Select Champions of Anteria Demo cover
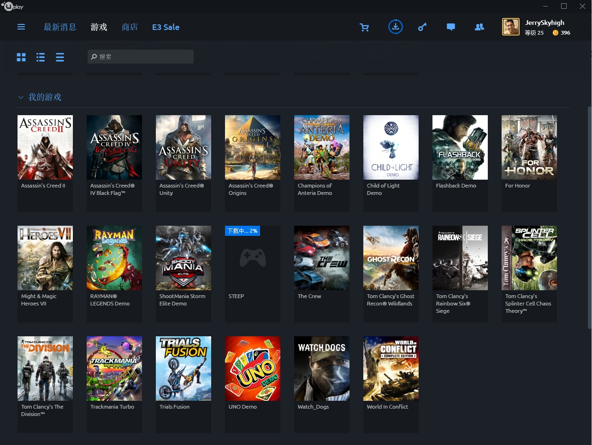Screen dimensions: 592x445 (x=322, y=147)
